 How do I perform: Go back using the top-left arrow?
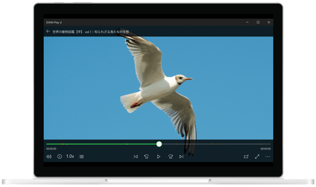pyautogui.click(x=48, y=32)
